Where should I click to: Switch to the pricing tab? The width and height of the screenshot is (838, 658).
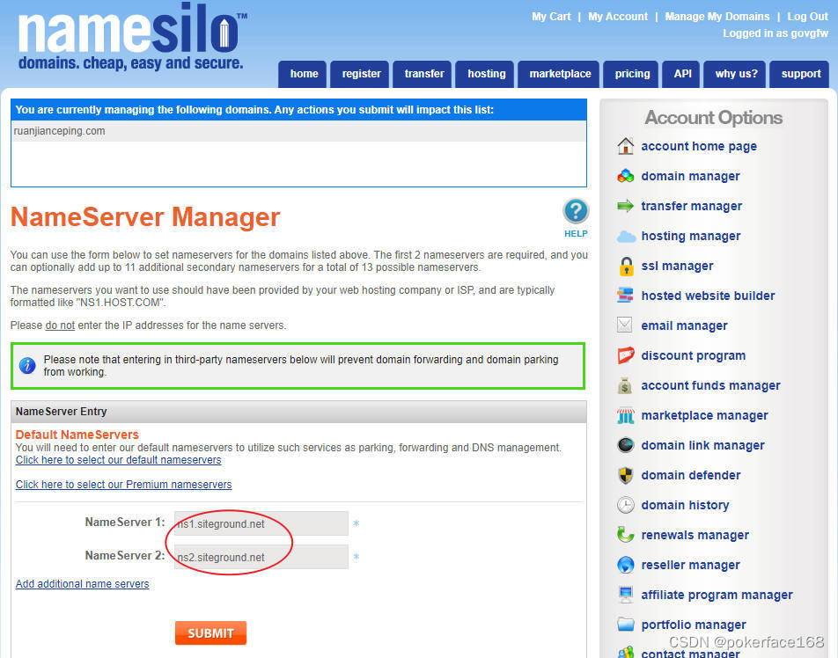pos(631,74)
